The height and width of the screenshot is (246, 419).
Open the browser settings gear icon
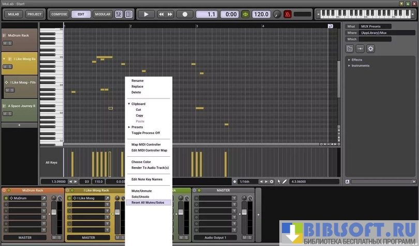click(370, 48)
